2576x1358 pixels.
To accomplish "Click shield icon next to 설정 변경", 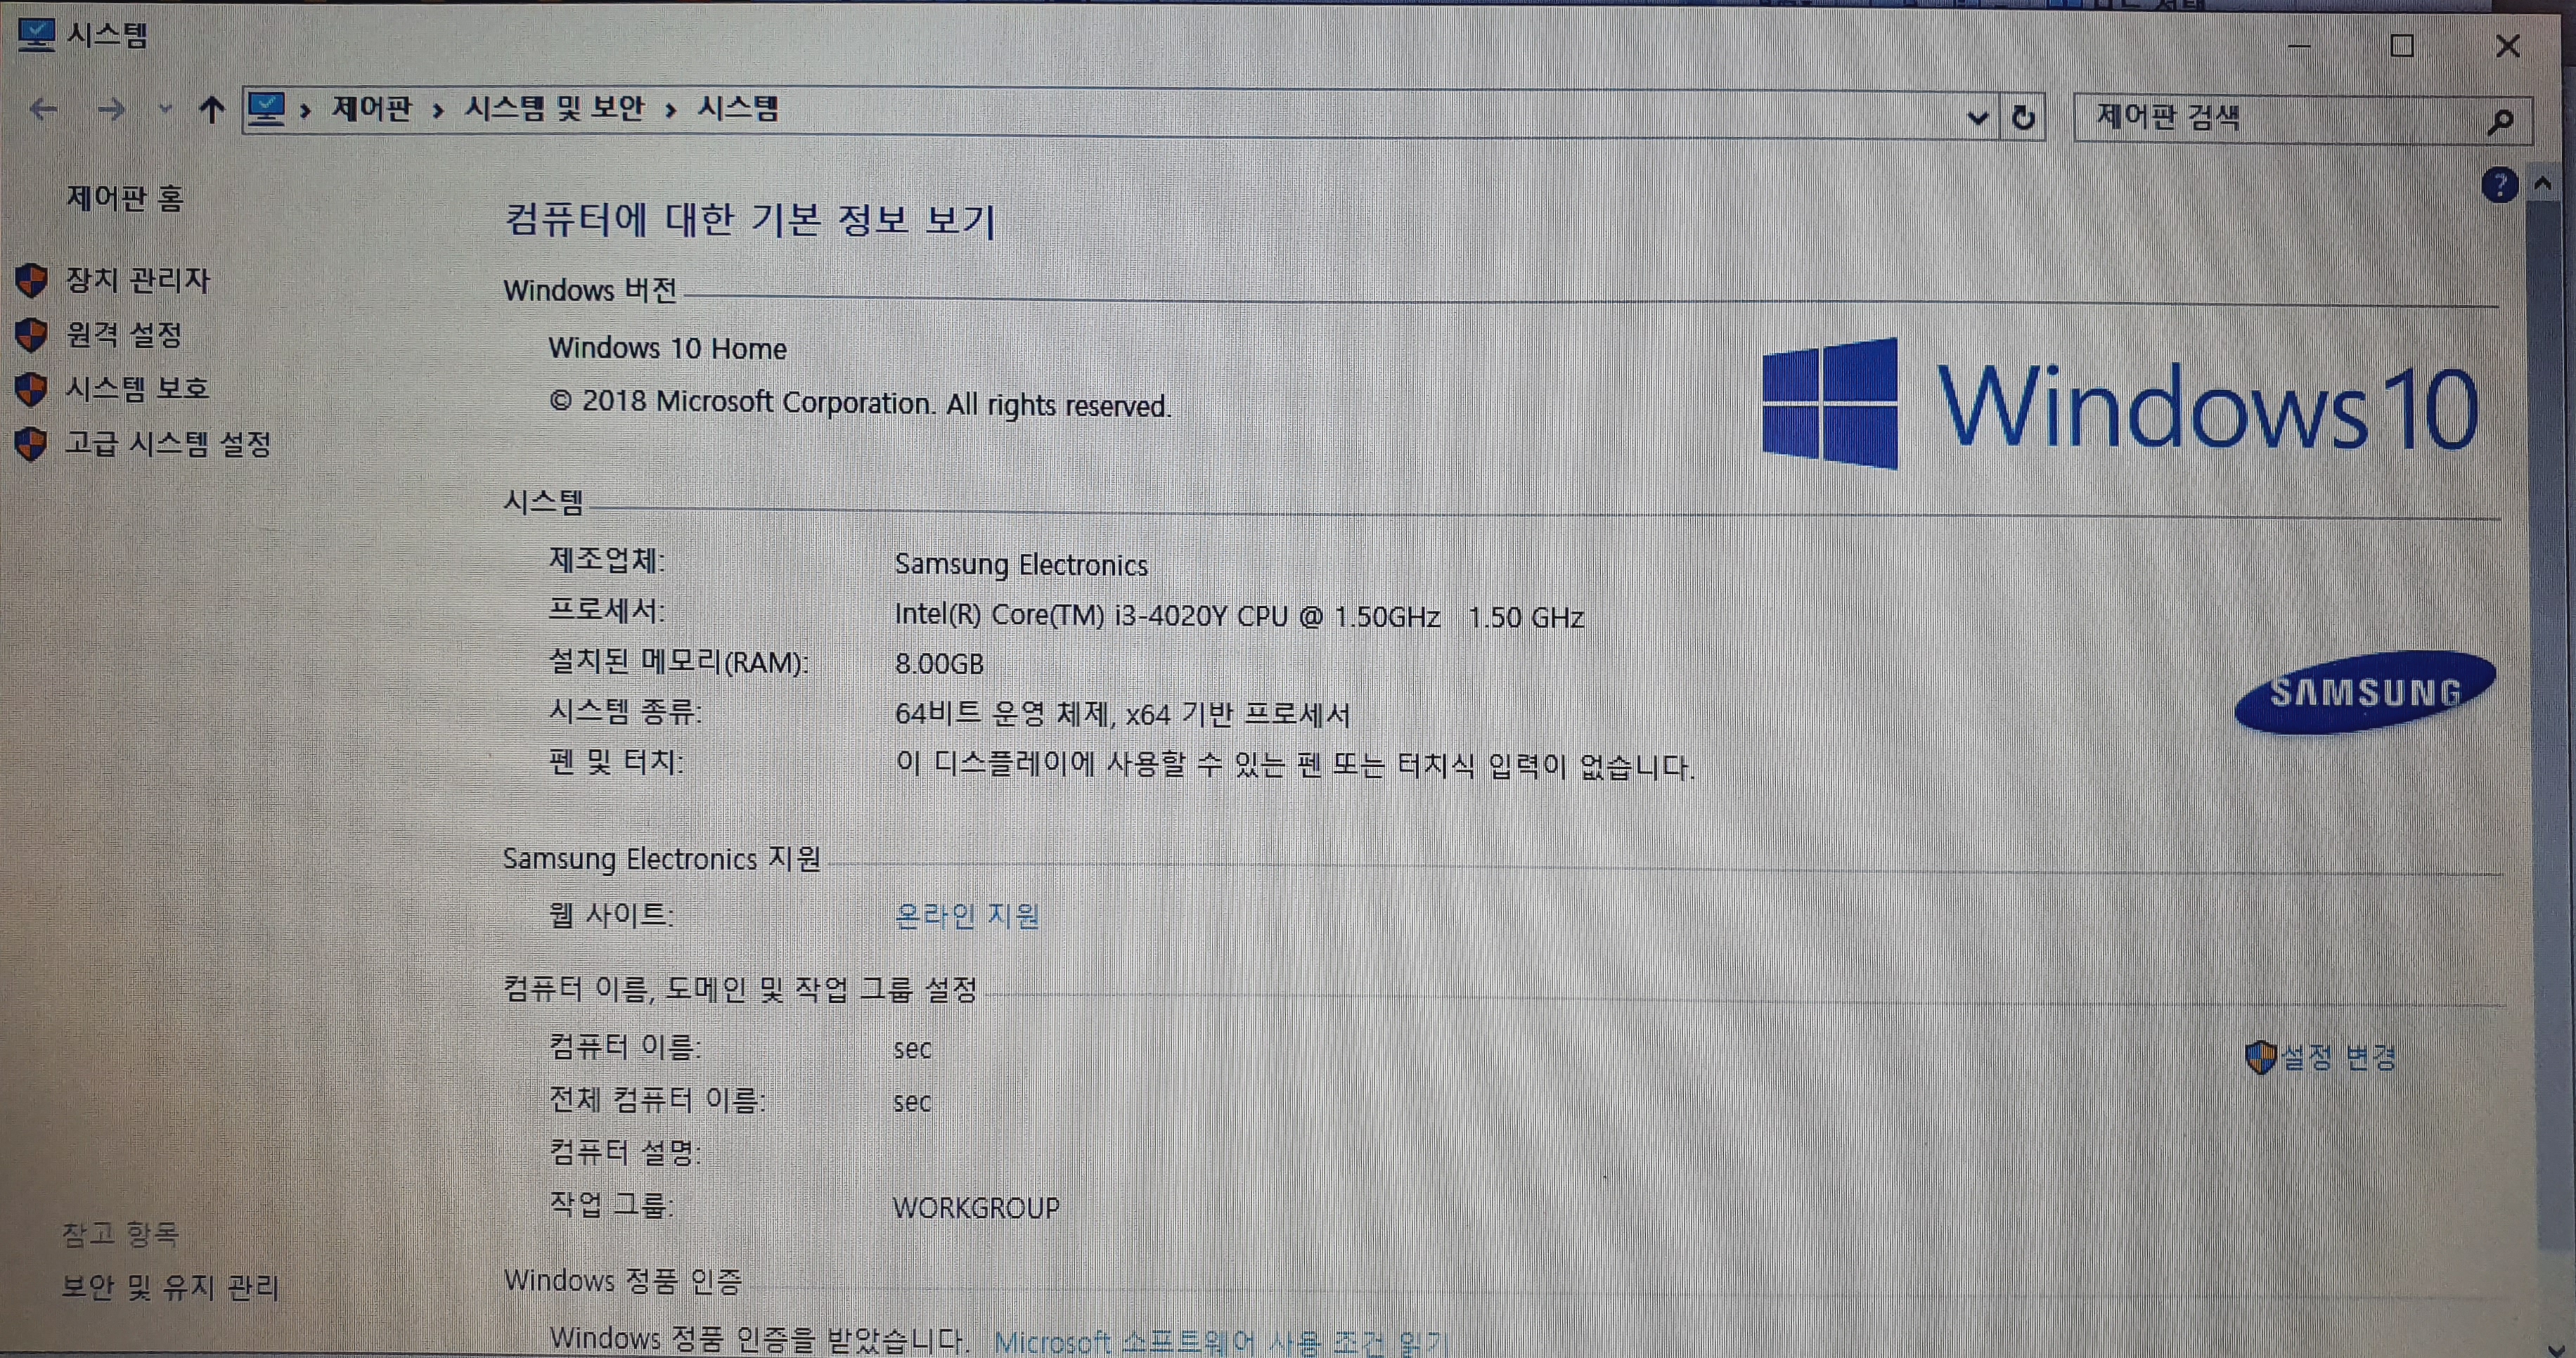I will coord(2261,1057).
